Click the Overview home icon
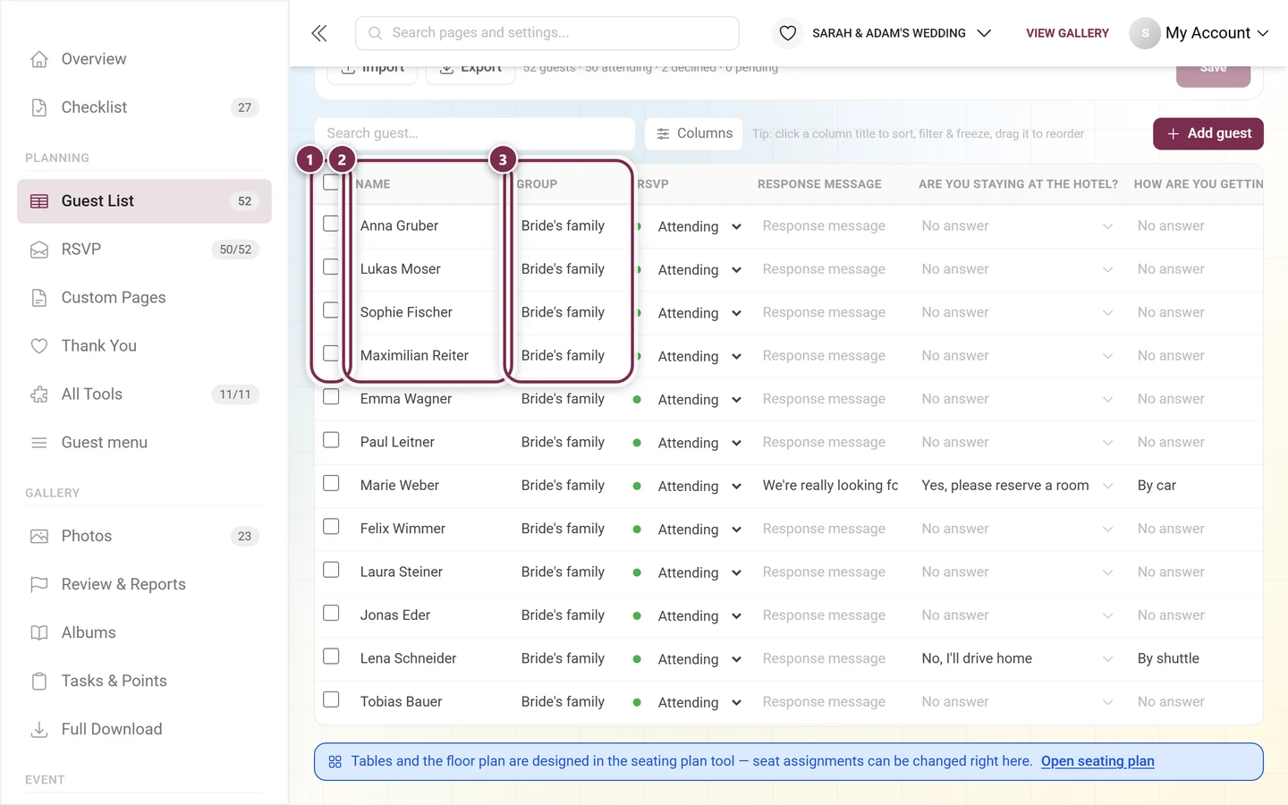This screenshot has height=805, width=1288. [x=39, y=59]
